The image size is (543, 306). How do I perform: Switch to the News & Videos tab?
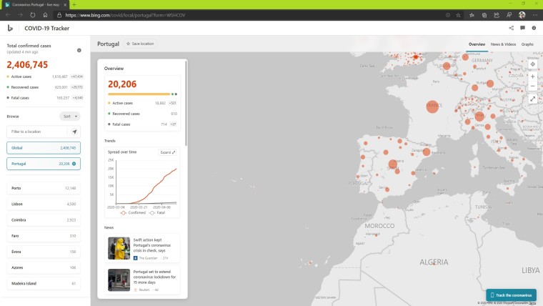(x=503, y=44)
